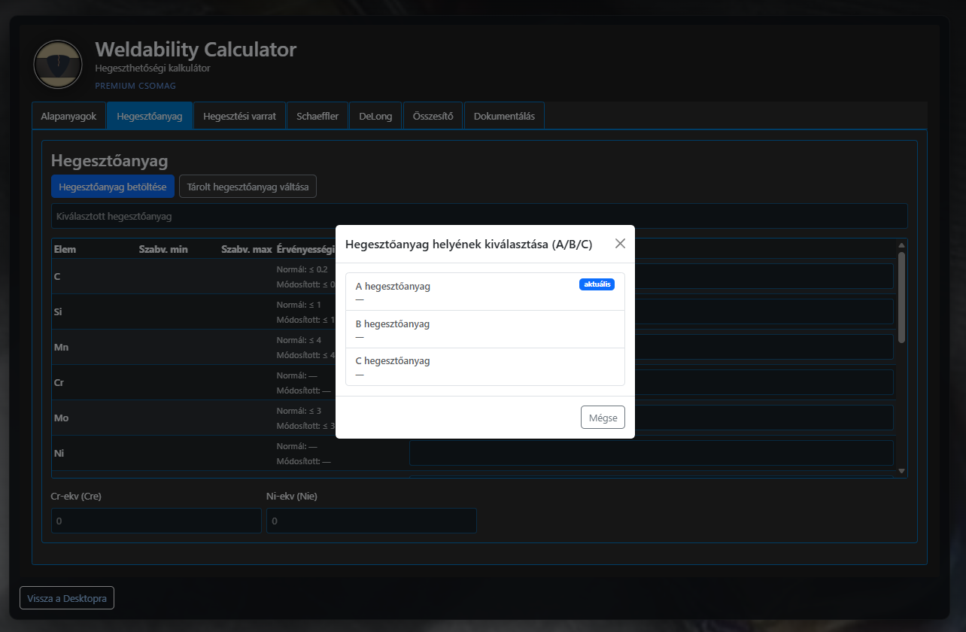Click the Mn element value input
Image resolution: width=966 pixels, height=632 pixels.
pos(652,347)
